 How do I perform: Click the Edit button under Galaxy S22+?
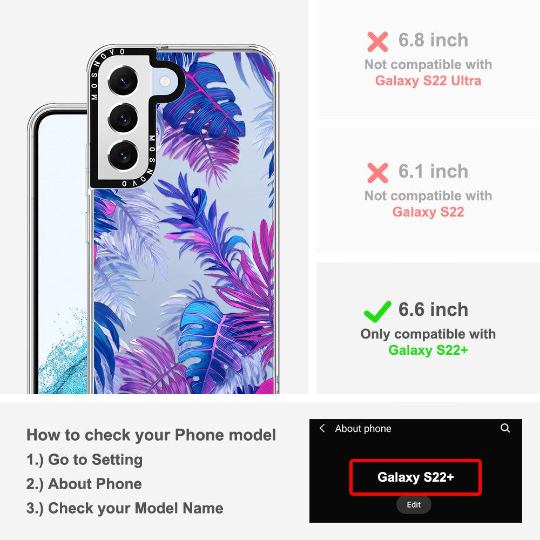(414, 504)
